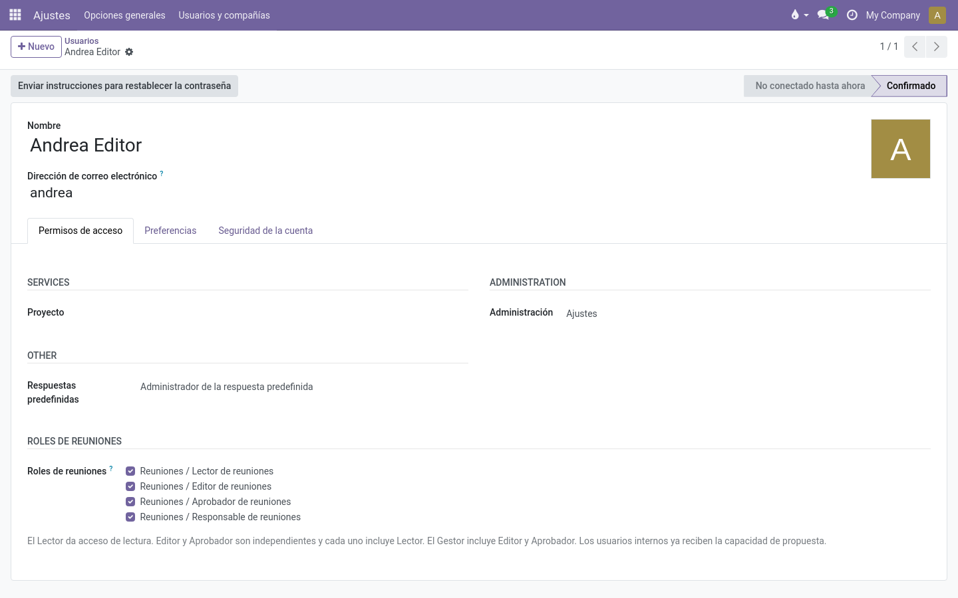The image size is (958, 598).
Task: Open the user avatar menu
Action: pyautogui.click(x=937, y=15)
